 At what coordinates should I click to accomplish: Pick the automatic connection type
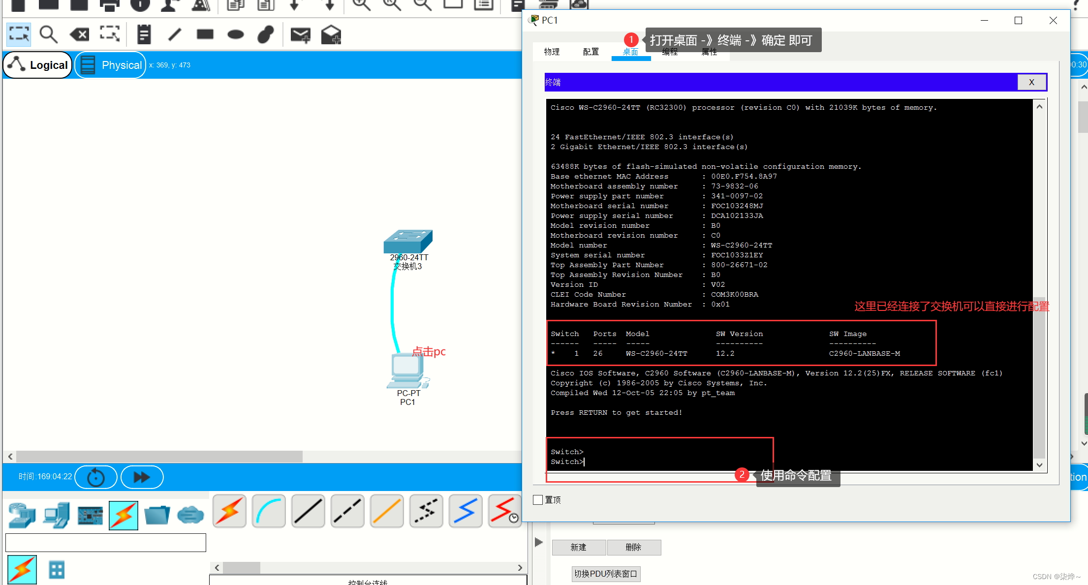(229, 511)
